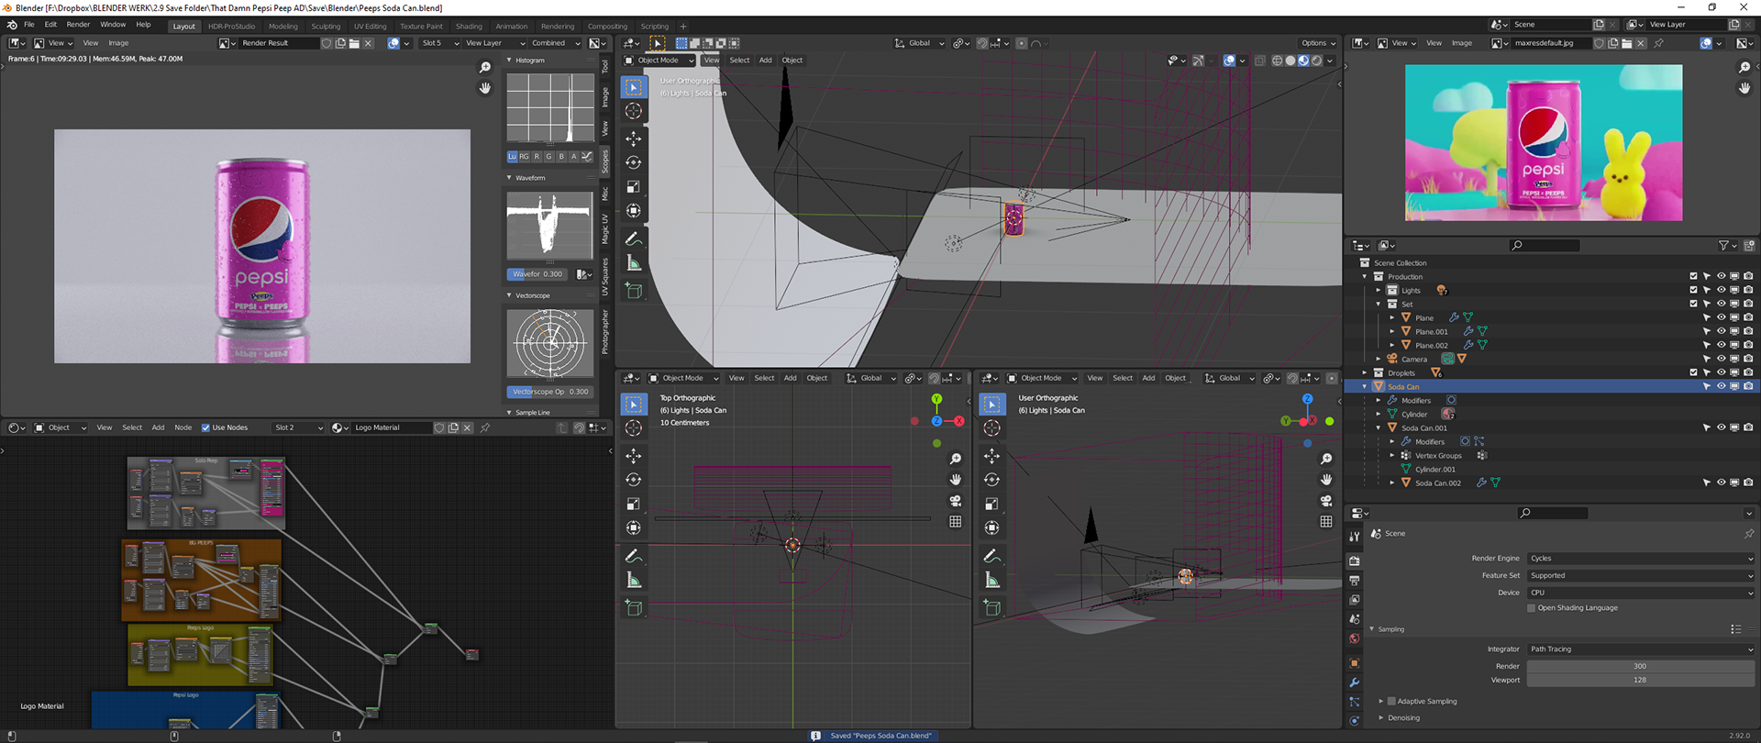Collapse the Histogram scope panel
The width and height of the screenshot is (1761, 743).
pyautogui.click(x=509, y=61)
